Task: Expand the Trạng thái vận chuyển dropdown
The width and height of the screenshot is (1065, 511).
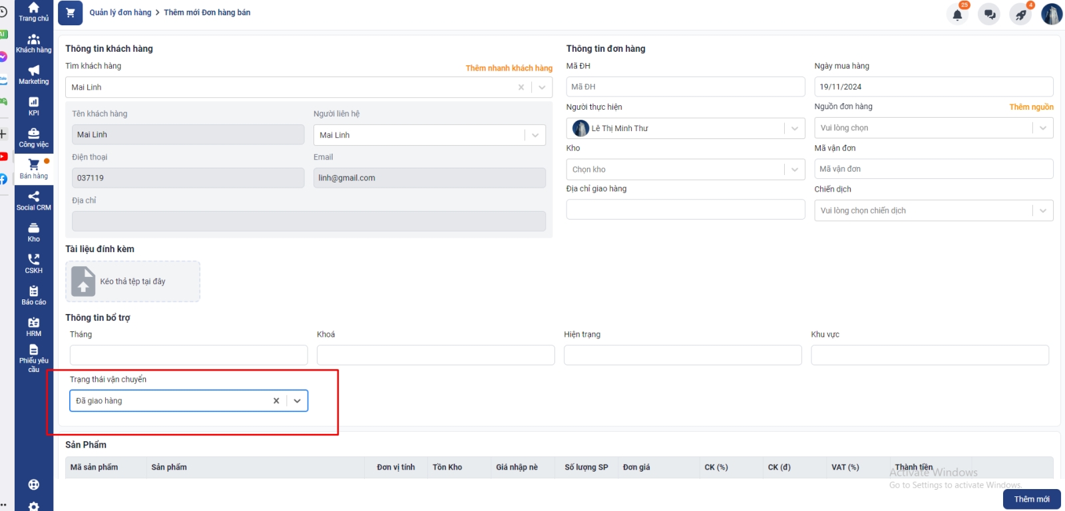Action: 298,401
